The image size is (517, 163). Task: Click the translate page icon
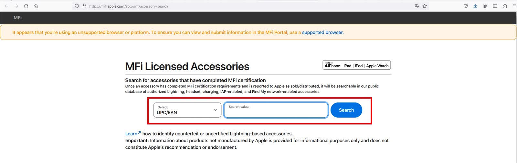tap(417, 6)
